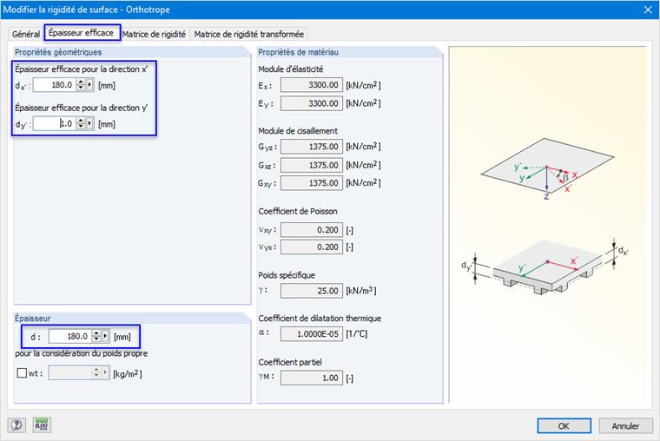
Task: Click the dx' thickness input field
Action: 55,85
